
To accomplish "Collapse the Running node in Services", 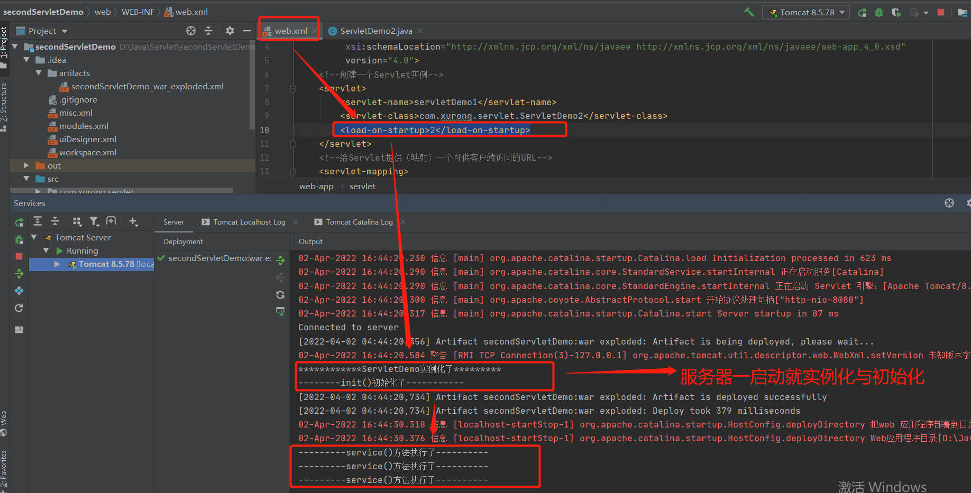I will pos(46,250).
